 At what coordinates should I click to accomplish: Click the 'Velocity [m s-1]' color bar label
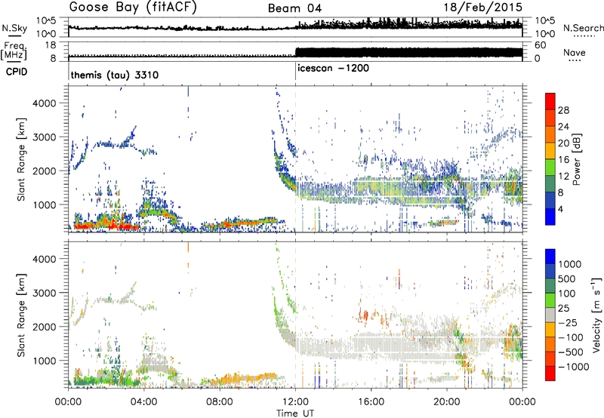pos(596,315)
